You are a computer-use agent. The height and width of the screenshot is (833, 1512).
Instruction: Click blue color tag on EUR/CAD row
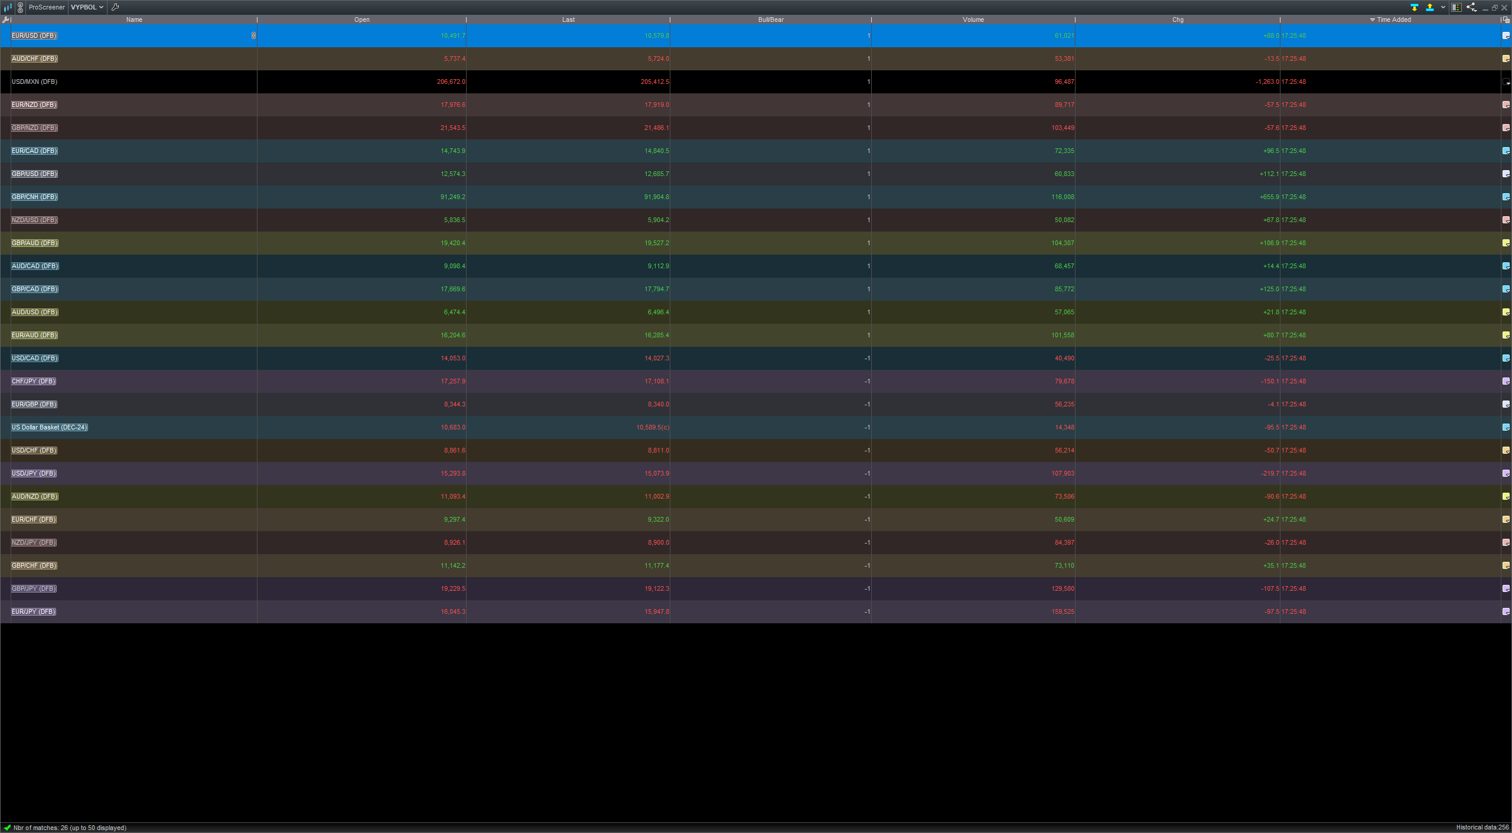(x=1506, y=151)
